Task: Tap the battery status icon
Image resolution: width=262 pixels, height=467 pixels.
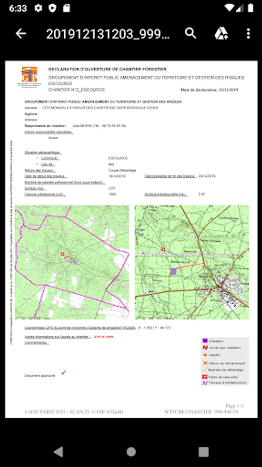Action: point(251,8)
